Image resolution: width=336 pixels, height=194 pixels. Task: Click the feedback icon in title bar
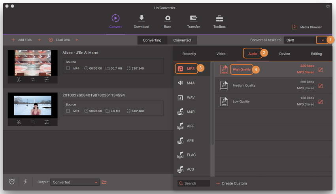pos(328,6)
